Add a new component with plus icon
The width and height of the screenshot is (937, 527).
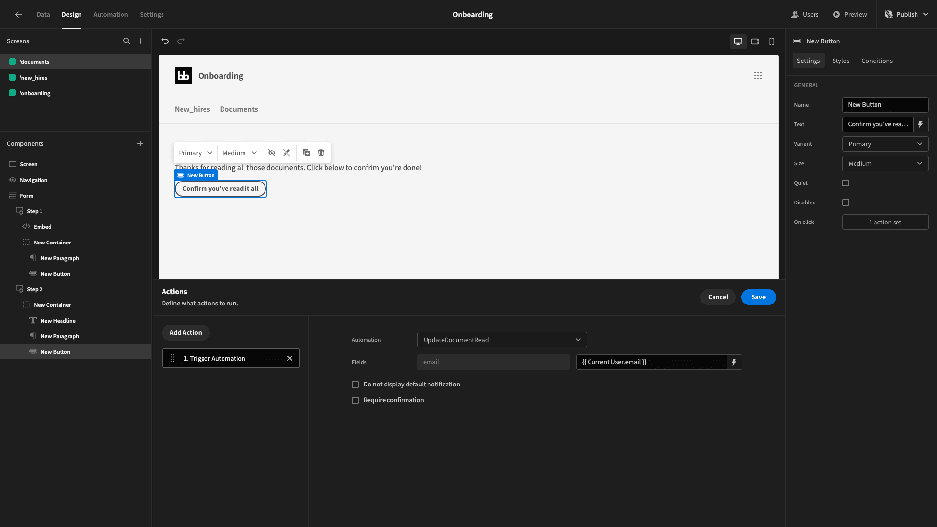[140, 144]
